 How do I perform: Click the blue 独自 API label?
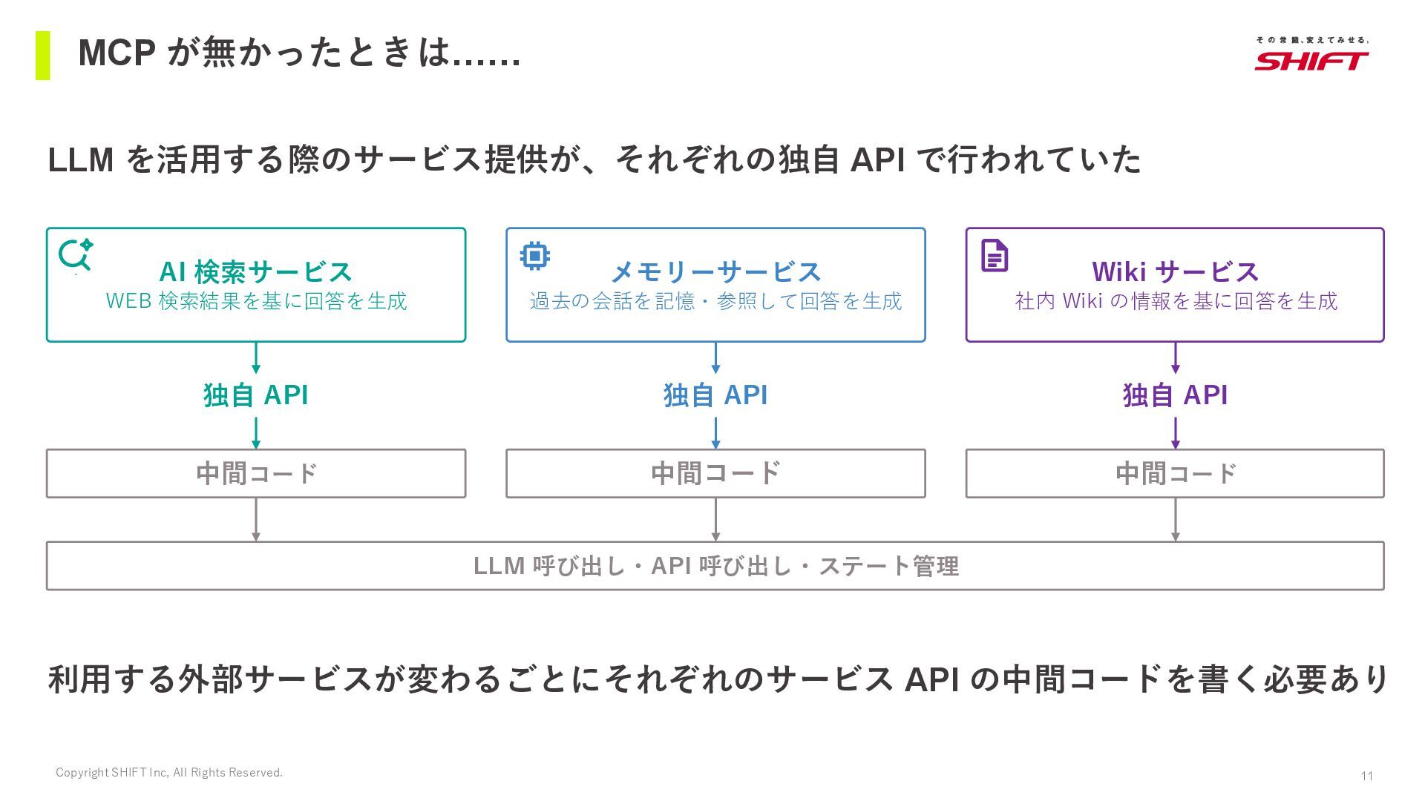(715, 395)
